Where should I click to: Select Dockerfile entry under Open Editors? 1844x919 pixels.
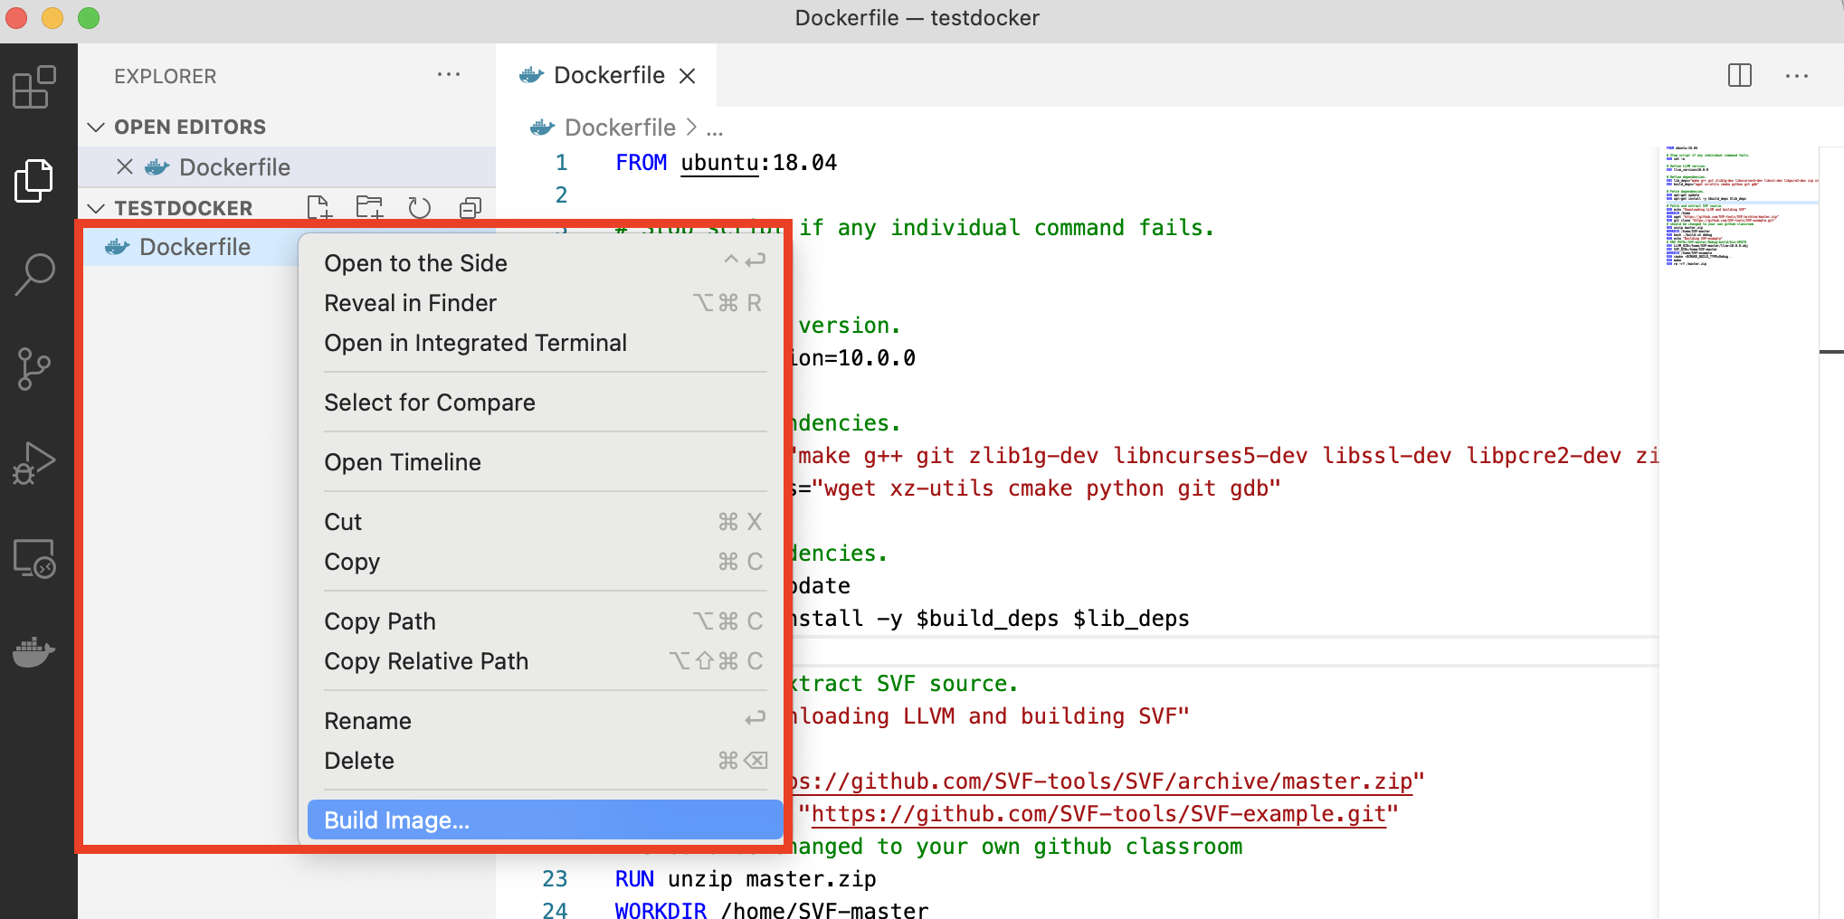287,166
